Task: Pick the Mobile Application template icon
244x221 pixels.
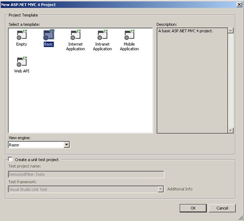Action: click(129, 35)
